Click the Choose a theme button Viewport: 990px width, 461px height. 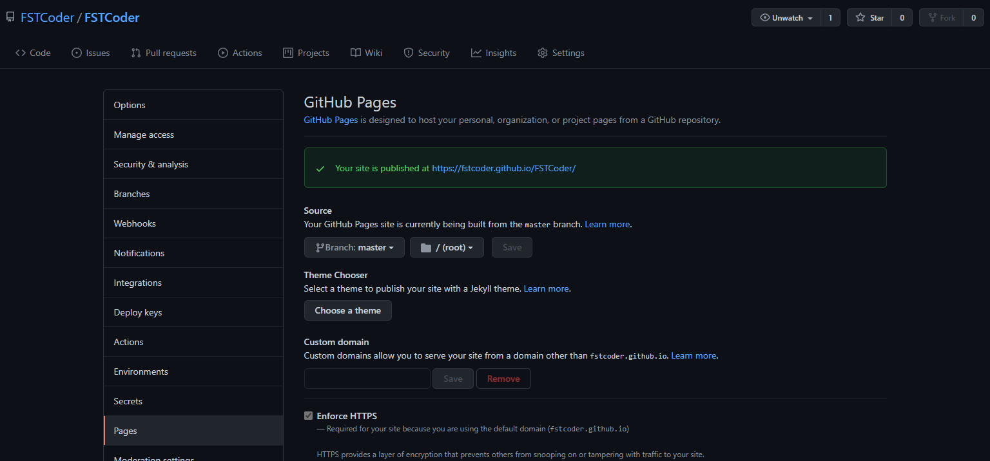point(348,310)
